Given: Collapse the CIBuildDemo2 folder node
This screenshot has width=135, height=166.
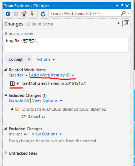Looking at the screenshot, I should 12,109.
